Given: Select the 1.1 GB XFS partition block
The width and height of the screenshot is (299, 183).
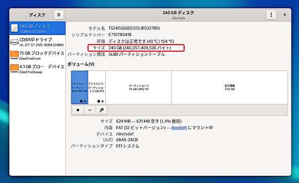Looking at the screenshot, I should pyautogui.click(x=97, y=87).
